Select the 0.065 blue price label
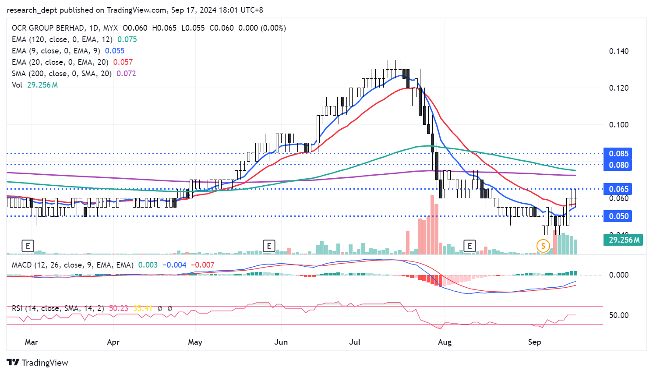Viewport: 653px width, 374px height. [618, 189]
